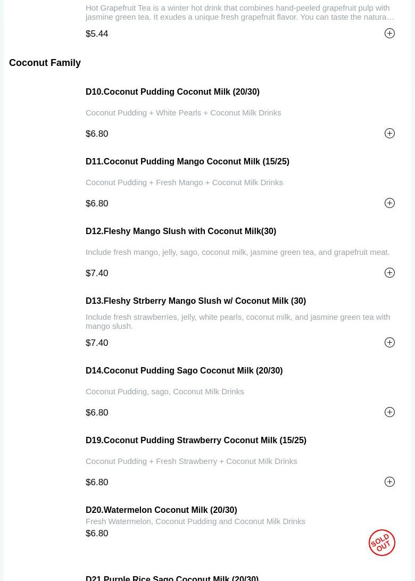The image size is (415, 581).
Task: Add D10 Coconut Pudding Coconut Milk
Action: click(389, 134)
